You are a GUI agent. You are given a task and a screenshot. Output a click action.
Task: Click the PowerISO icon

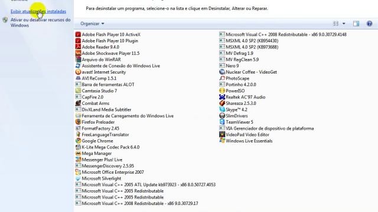pos(222,91)
